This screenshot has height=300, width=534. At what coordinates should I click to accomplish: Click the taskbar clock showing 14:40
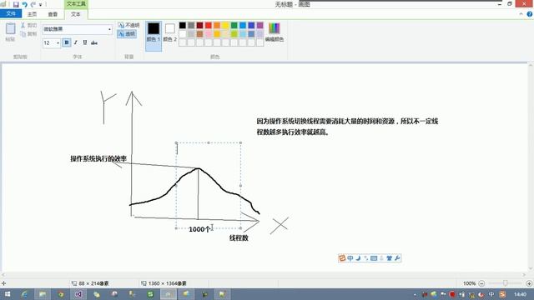click(x=520, y=294)
